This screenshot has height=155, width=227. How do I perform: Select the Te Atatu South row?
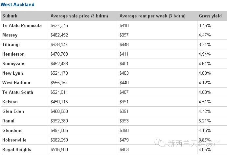pyautogui.click(x=114, y=92)
